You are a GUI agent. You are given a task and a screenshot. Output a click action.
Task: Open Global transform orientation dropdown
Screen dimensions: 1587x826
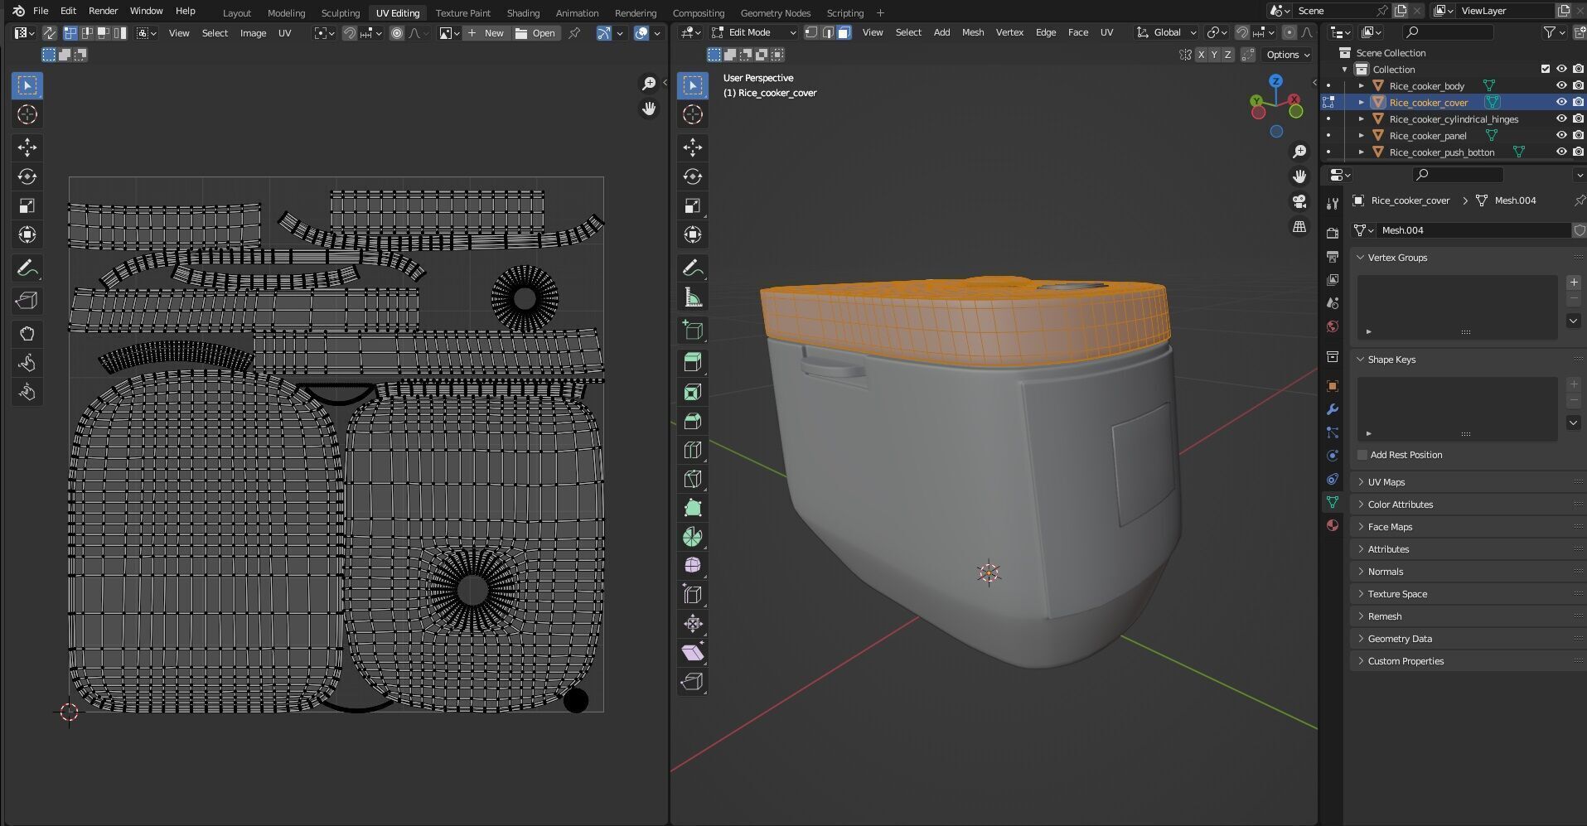[x=1167, y=32]
